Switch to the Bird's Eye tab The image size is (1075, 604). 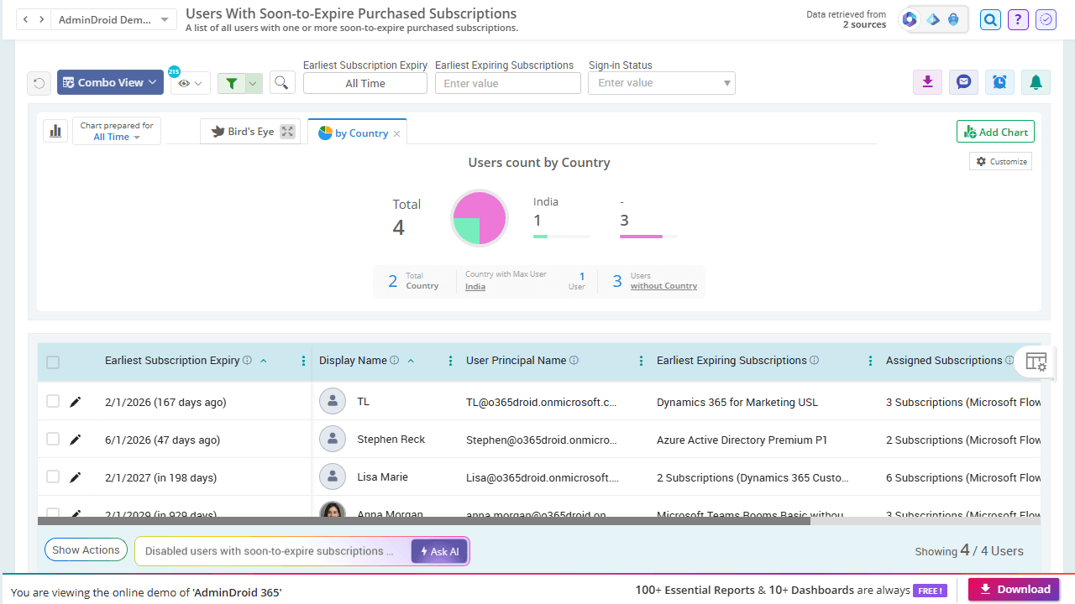tap(250, 132)
